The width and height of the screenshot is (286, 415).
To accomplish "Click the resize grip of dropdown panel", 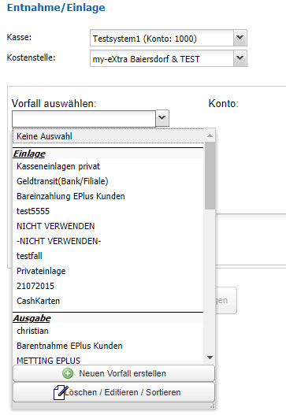I will pyautogui.click(x=213, y=406).
